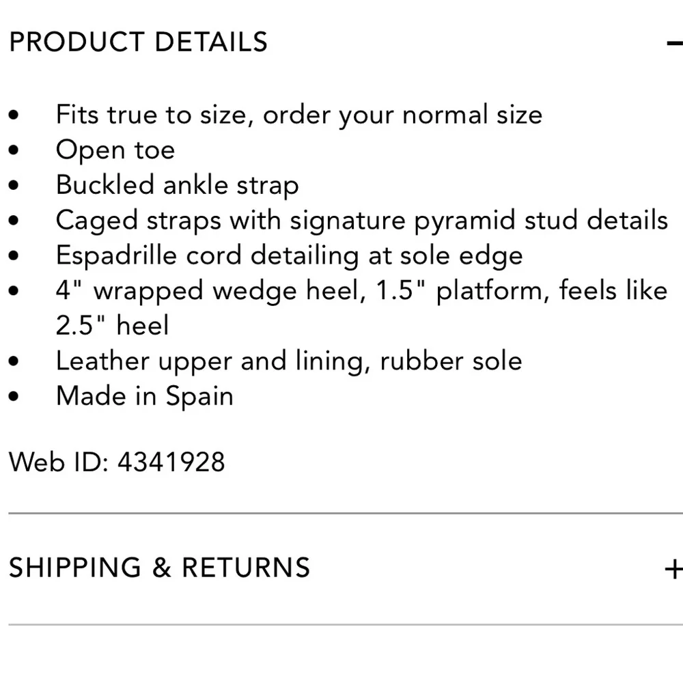Click the bullet before 'Open toe'
This screenshot has height=683, width=683.
click(14, 150)
